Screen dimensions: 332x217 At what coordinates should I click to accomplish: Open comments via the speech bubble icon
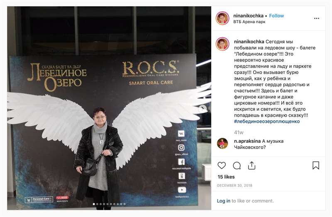point(237,166)
